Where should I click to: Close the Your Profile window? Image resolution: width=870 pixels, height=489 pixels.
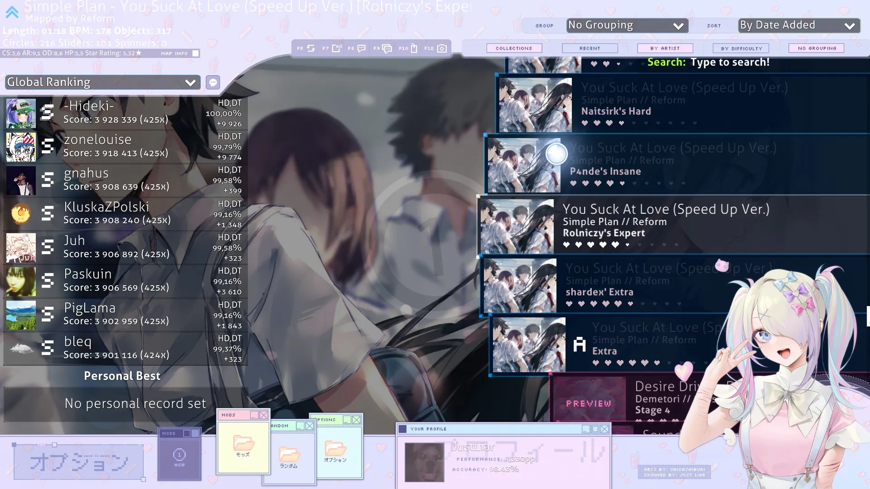[604, 429]
